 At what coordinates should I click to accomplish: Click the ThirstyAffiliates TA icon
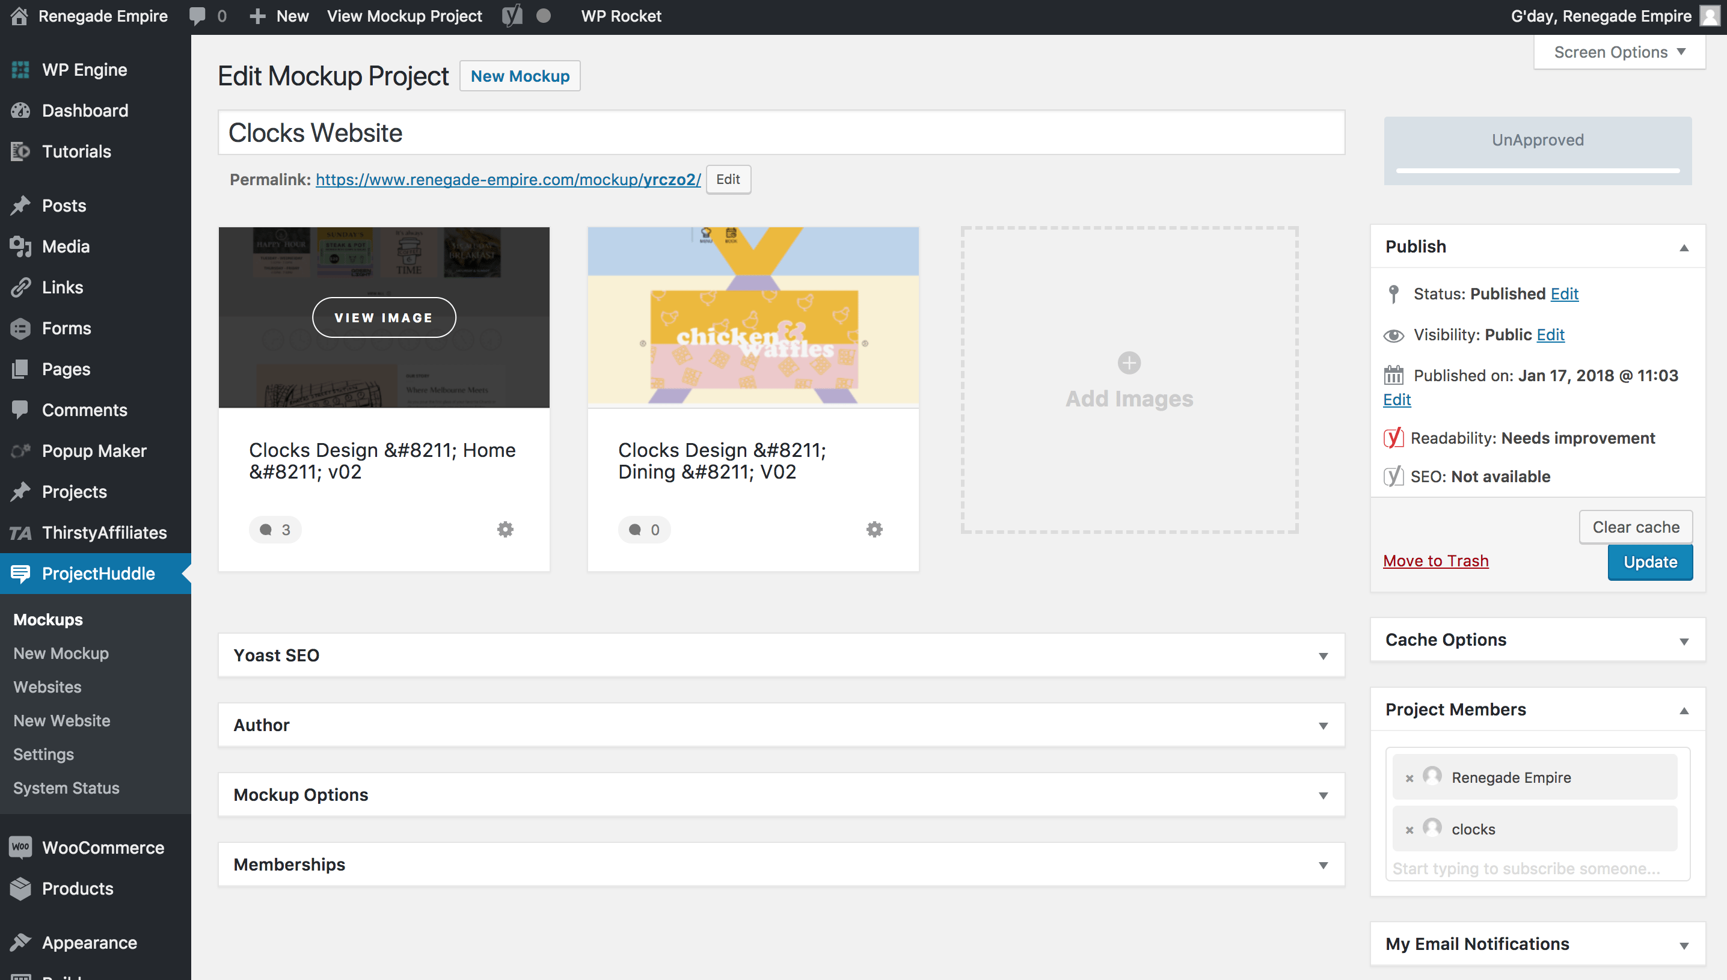click(x=20, y=533)
